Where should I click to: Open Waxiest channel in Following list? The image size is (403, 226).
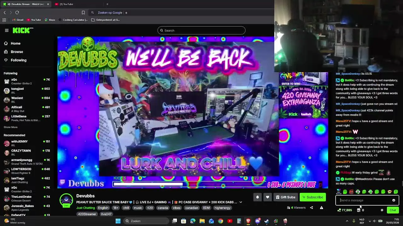pyautogui.click(x=27, y=100)
